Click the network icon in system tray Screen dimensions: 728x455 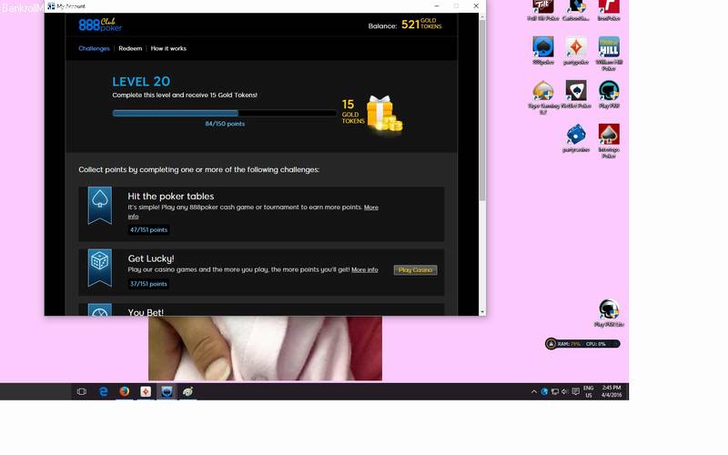(555, 392)
